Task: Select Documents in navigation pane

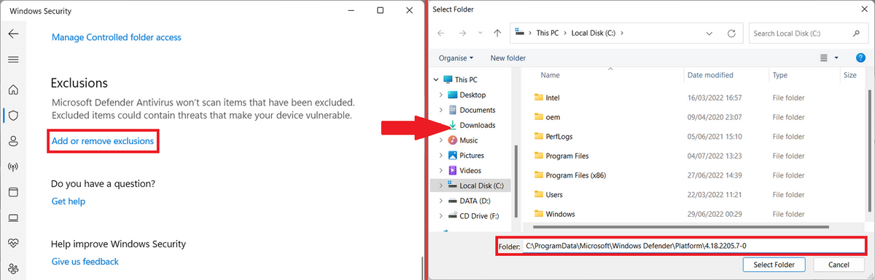Action: (478, 110)
